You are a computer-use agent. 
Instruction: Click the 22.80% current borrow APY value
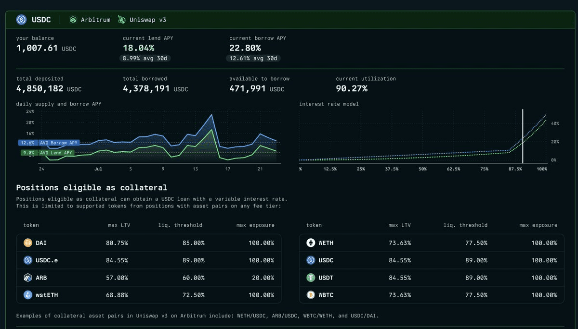pyautogui.click(x=245, y=48)
